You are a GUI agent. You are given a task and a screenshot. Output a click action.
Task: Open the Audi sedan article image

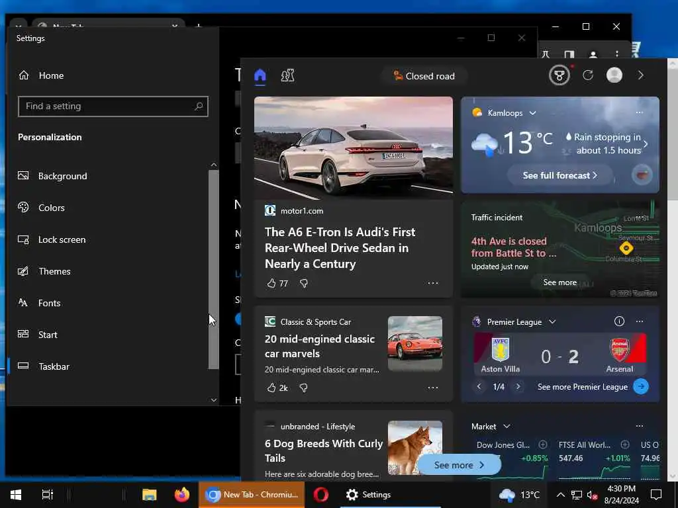click(354, 148)
